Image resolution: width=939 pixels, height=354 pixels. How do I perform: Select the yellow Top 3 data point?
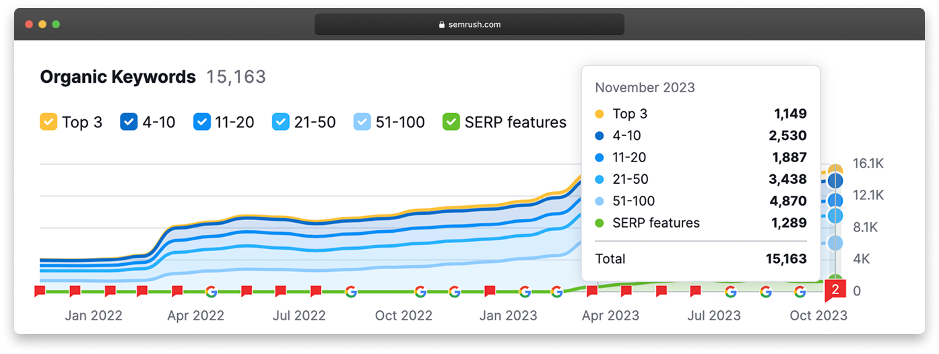click(835, 171)
